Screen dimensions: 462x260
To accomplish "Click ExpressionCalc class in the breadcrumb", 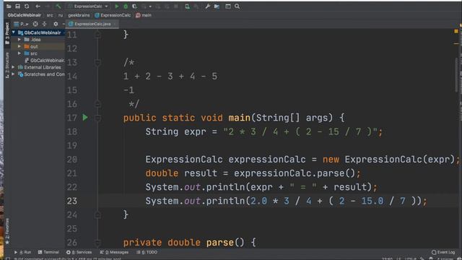I will coord(113,15).
